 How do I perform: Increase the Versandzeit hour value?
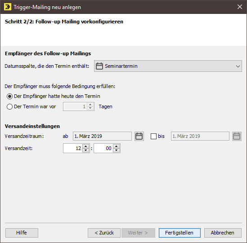tap(85, 146)
